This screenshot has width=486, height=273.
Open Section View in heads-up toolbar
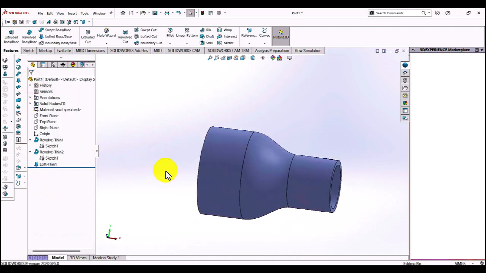230,58
